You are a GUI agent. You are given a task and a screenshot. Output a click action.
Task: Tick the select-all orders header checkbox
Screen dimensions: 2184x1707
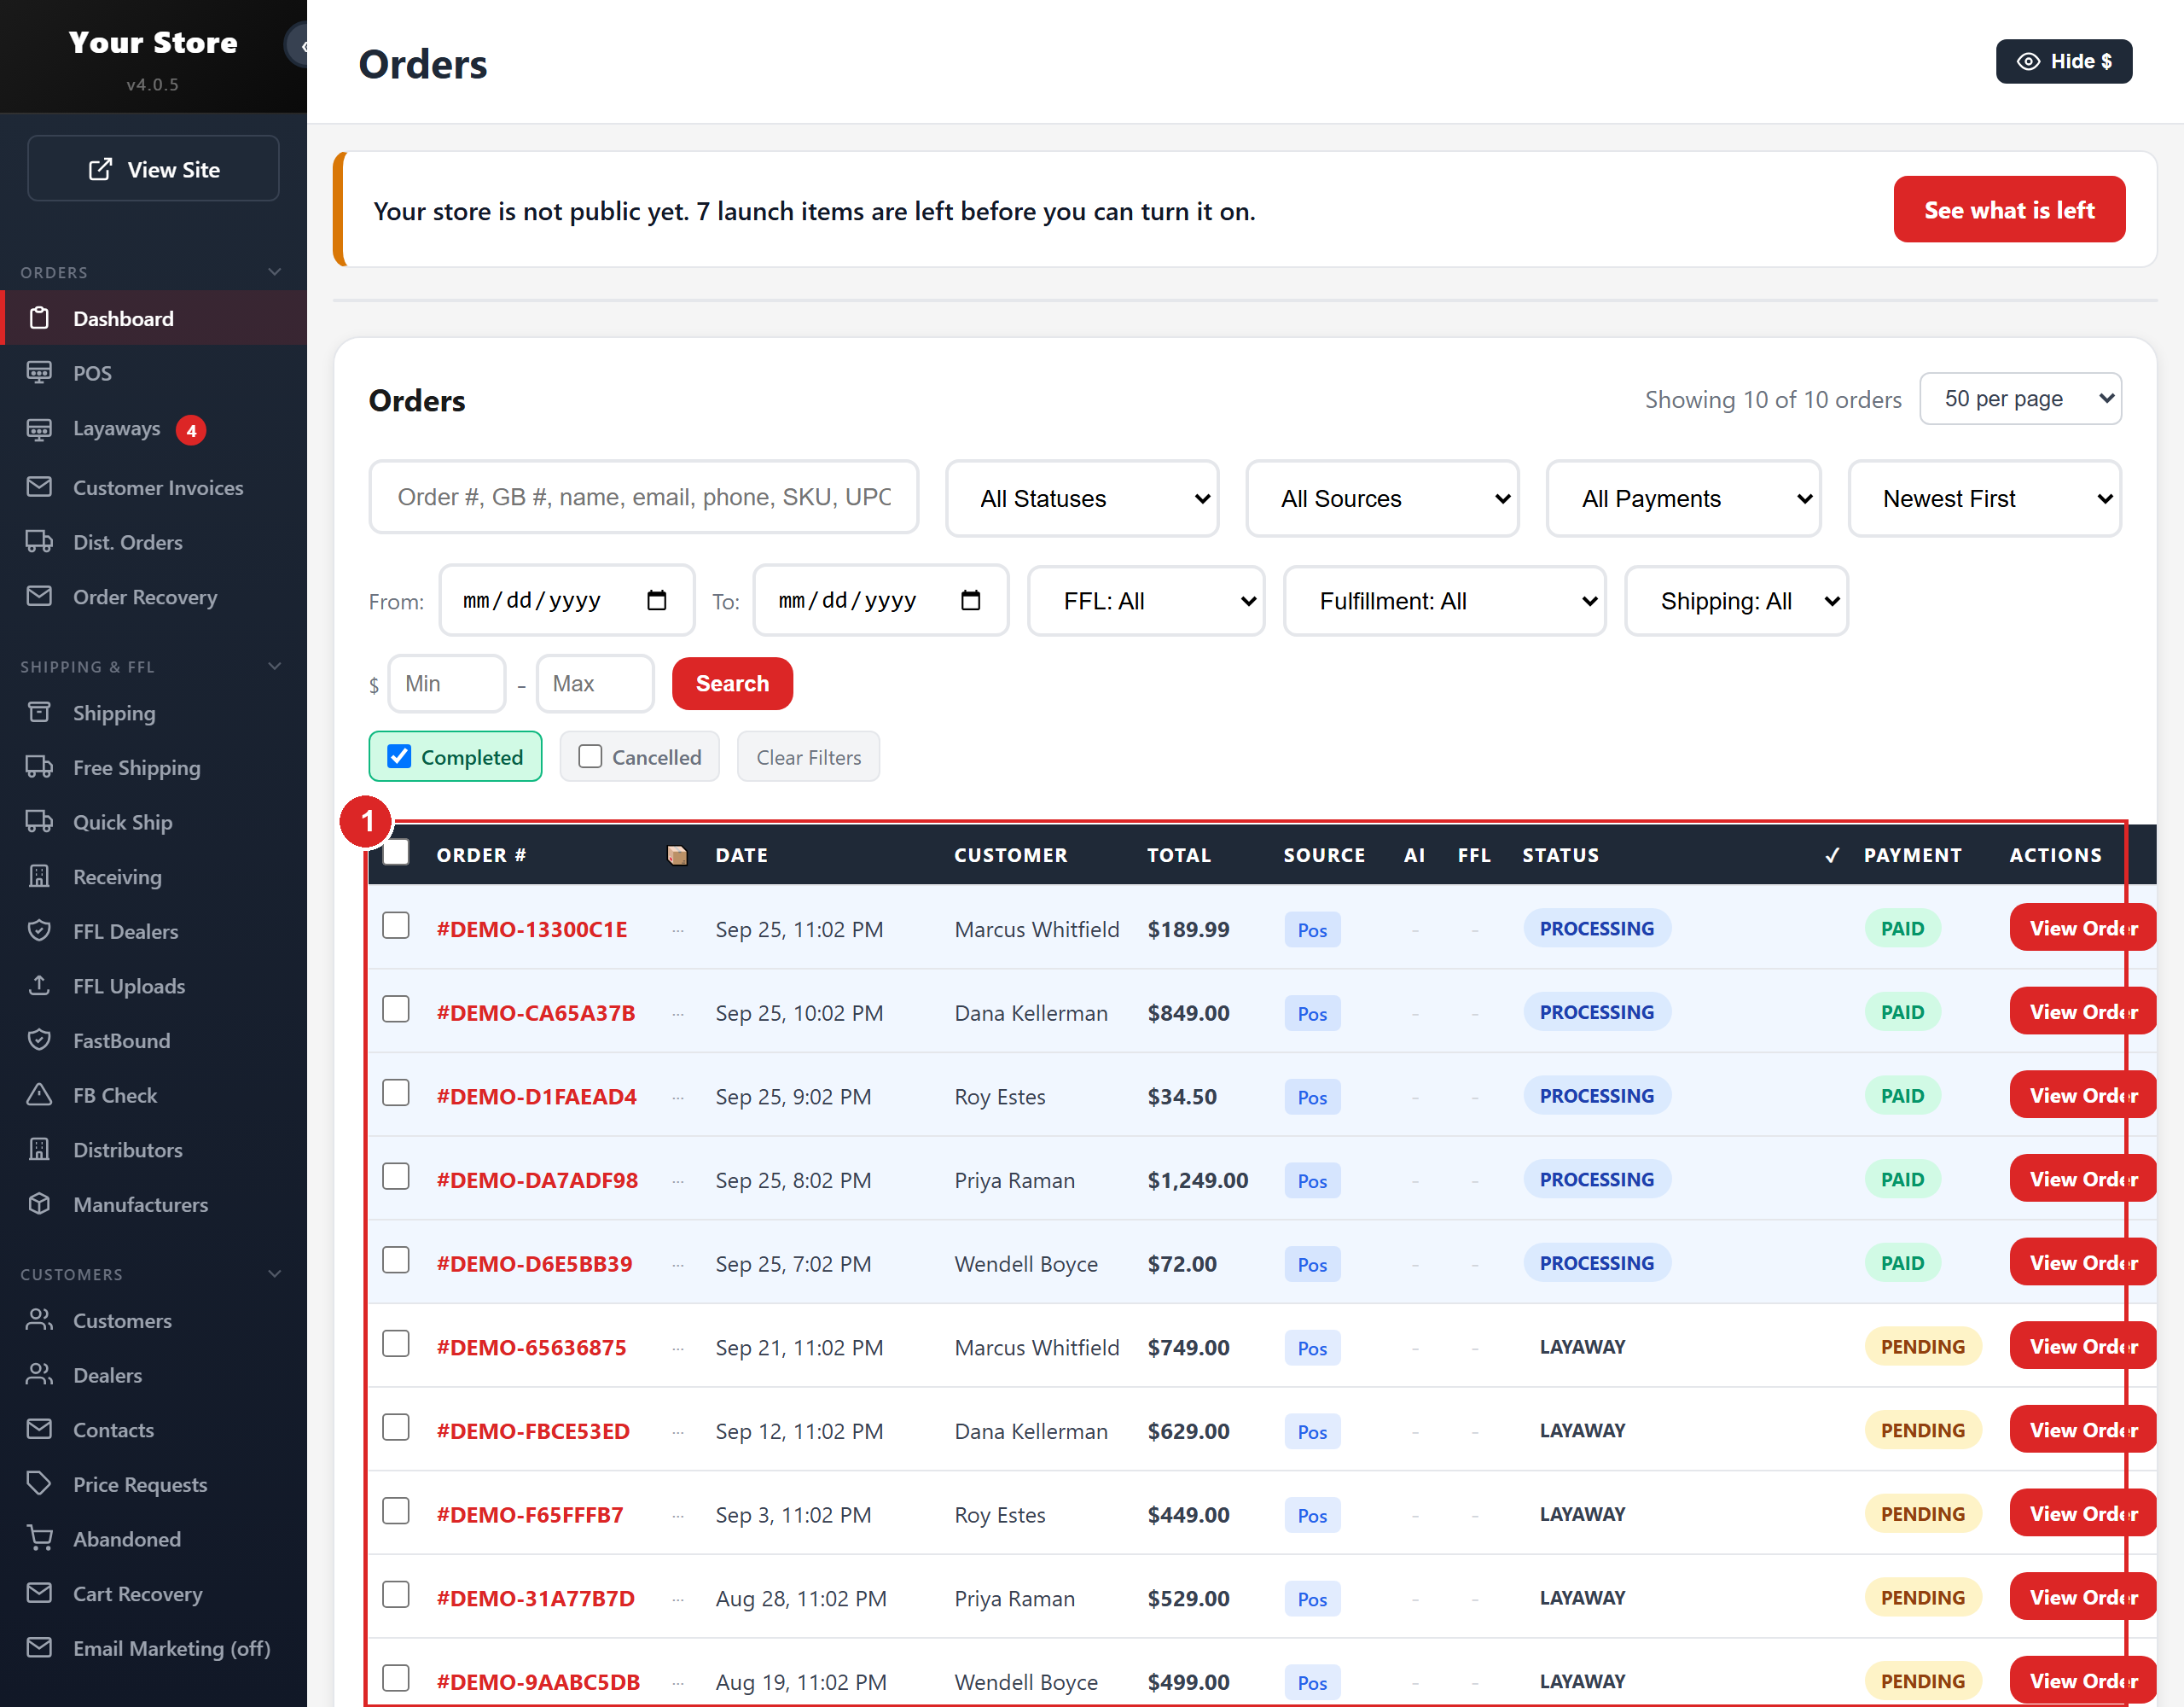(396, 852)
